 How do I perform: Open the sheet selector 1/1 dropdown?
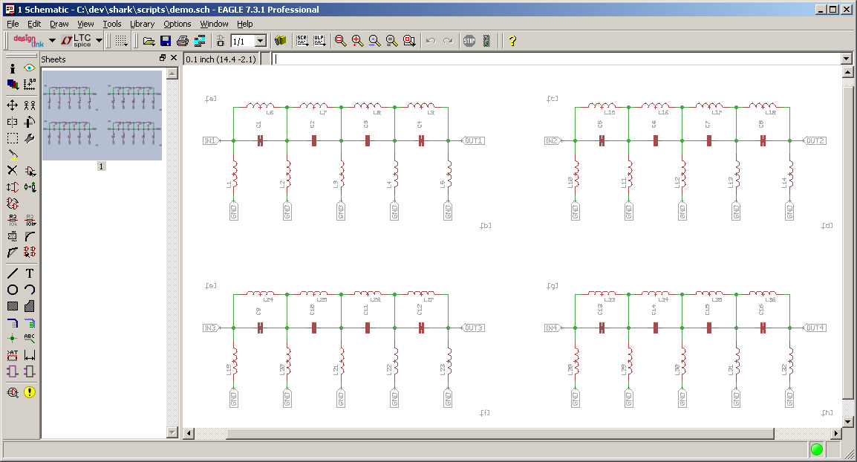[x=260, y=42]
